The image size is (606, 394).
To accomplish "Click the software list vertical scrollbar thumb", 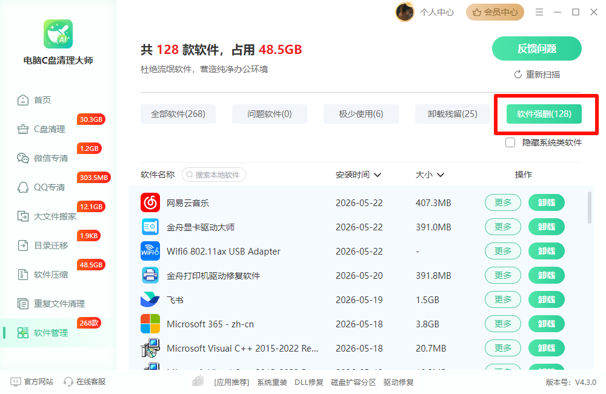I will 590,208.
